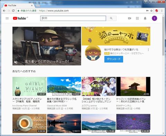Image resolution: width=166 pixels, height=136 pixels.
Task: Click the search magnifier button
Action: coord(111,18)
